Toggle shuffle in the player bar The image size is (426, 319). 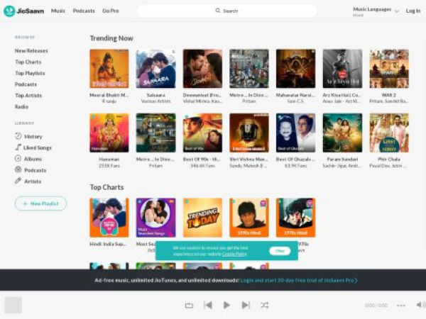click(265, 305)
